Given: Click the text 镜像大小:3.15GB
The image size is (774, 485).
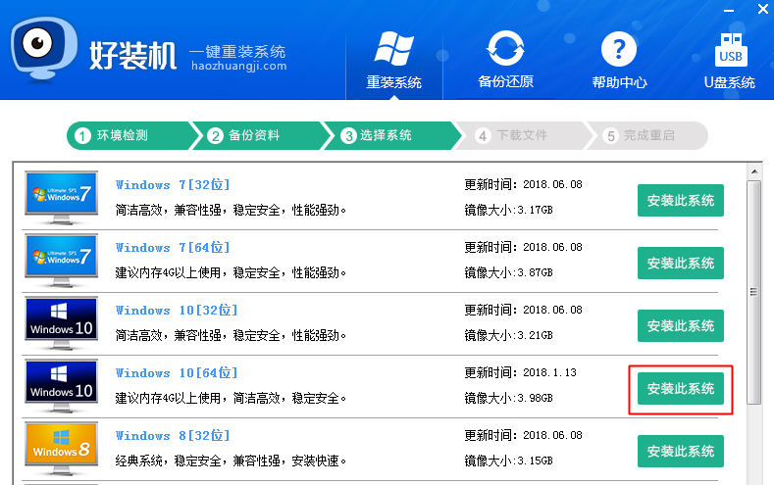Looking at the screenshot, I should (x=508, y=461).
